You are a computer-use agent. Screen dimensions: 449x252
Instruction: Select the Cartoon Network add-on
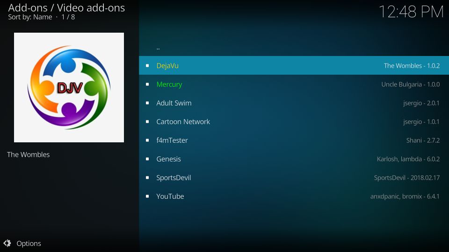click(294, 121)
